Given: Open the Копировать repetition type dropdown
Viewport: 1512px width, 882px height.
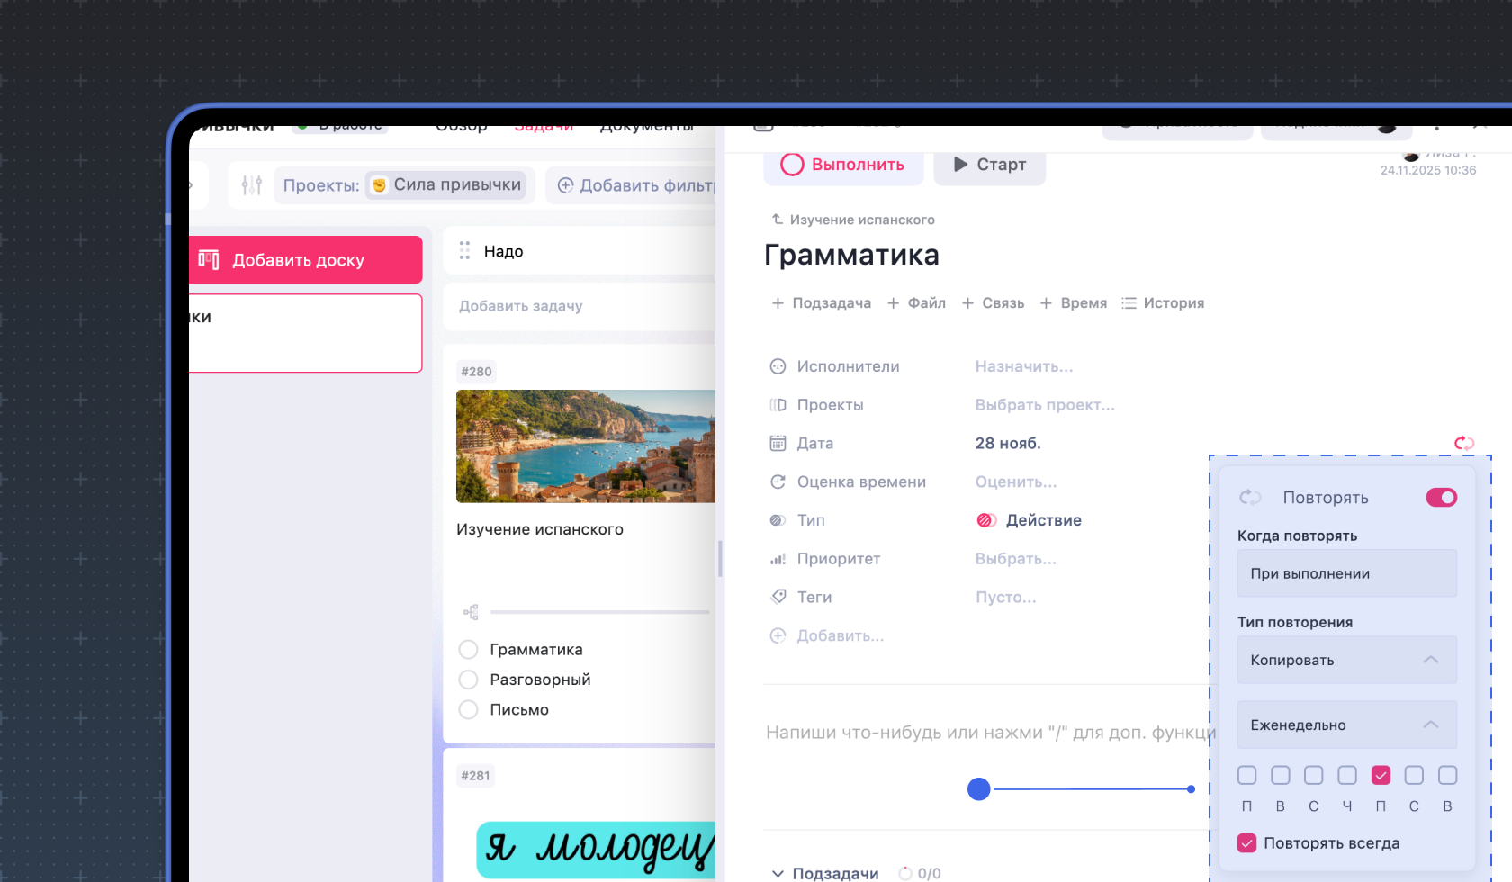Looking at the screenshot, I should click(x=1346, y=660).
